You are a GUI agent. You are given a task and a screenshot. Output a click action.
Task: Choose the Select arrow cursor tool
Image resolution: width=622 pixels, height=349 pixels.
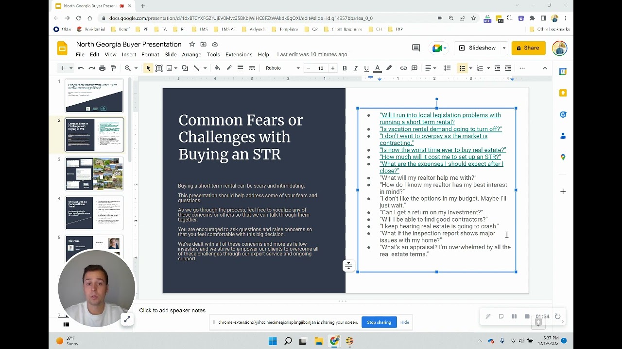[x=148, y=68]
